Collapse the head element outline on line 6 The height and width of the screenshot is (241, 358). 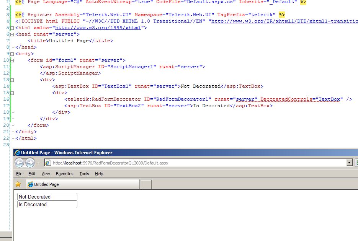click(x=12, y=35)
